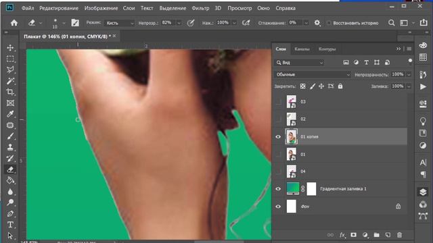Enable Восстановить историю checkbox

tap(329, 23)
